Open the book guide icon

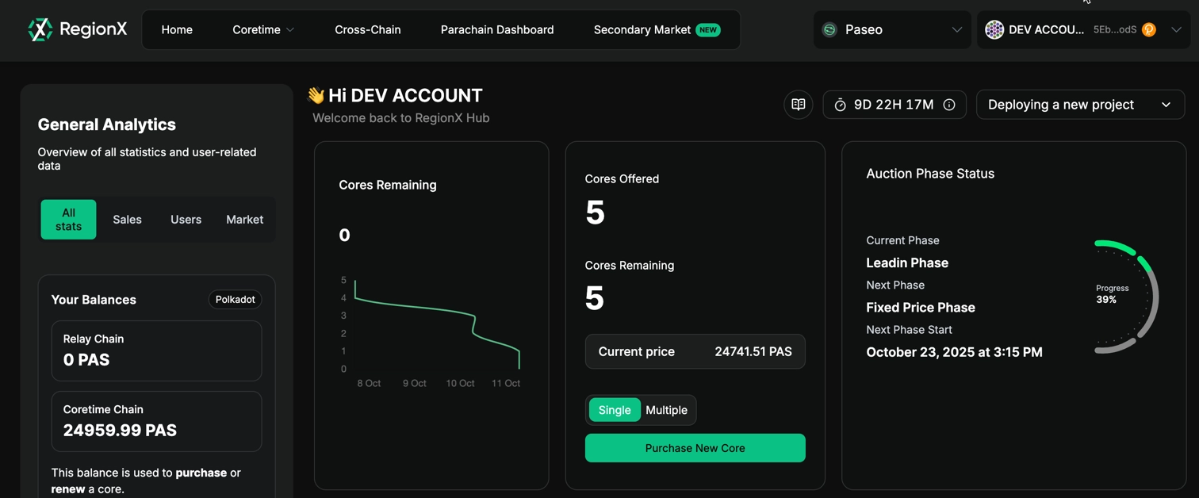click(798, 105)
